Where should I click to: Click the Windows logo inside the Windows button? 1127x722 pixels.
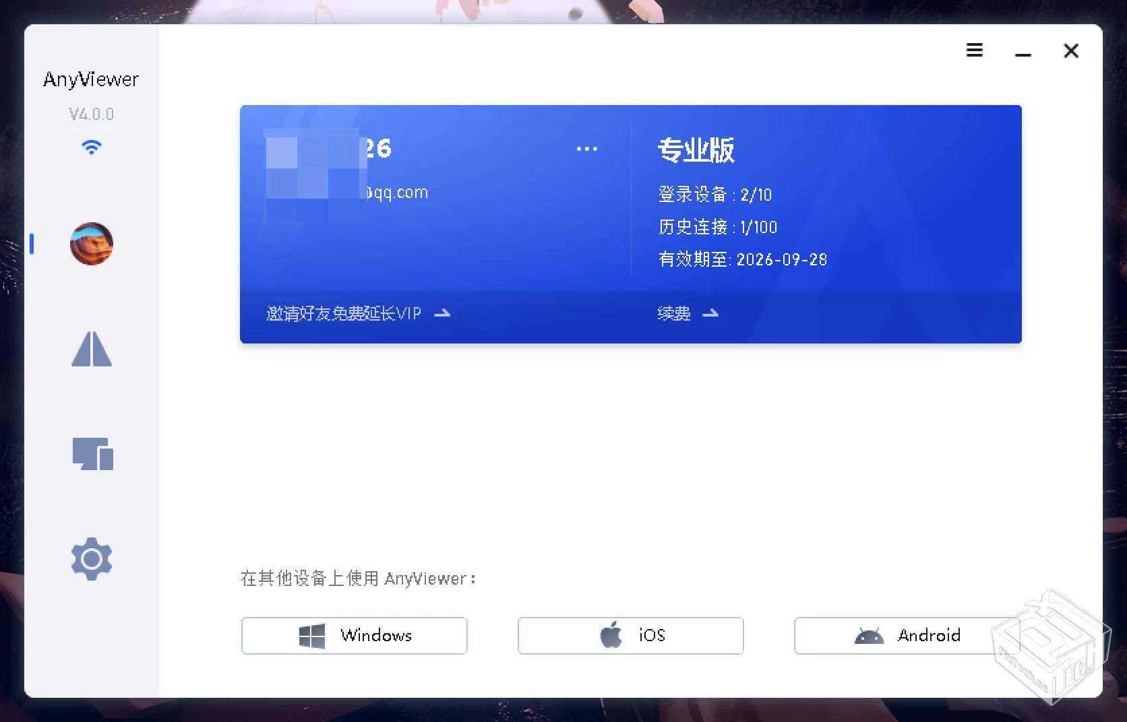pyautogui.click(x=311, y=635)
